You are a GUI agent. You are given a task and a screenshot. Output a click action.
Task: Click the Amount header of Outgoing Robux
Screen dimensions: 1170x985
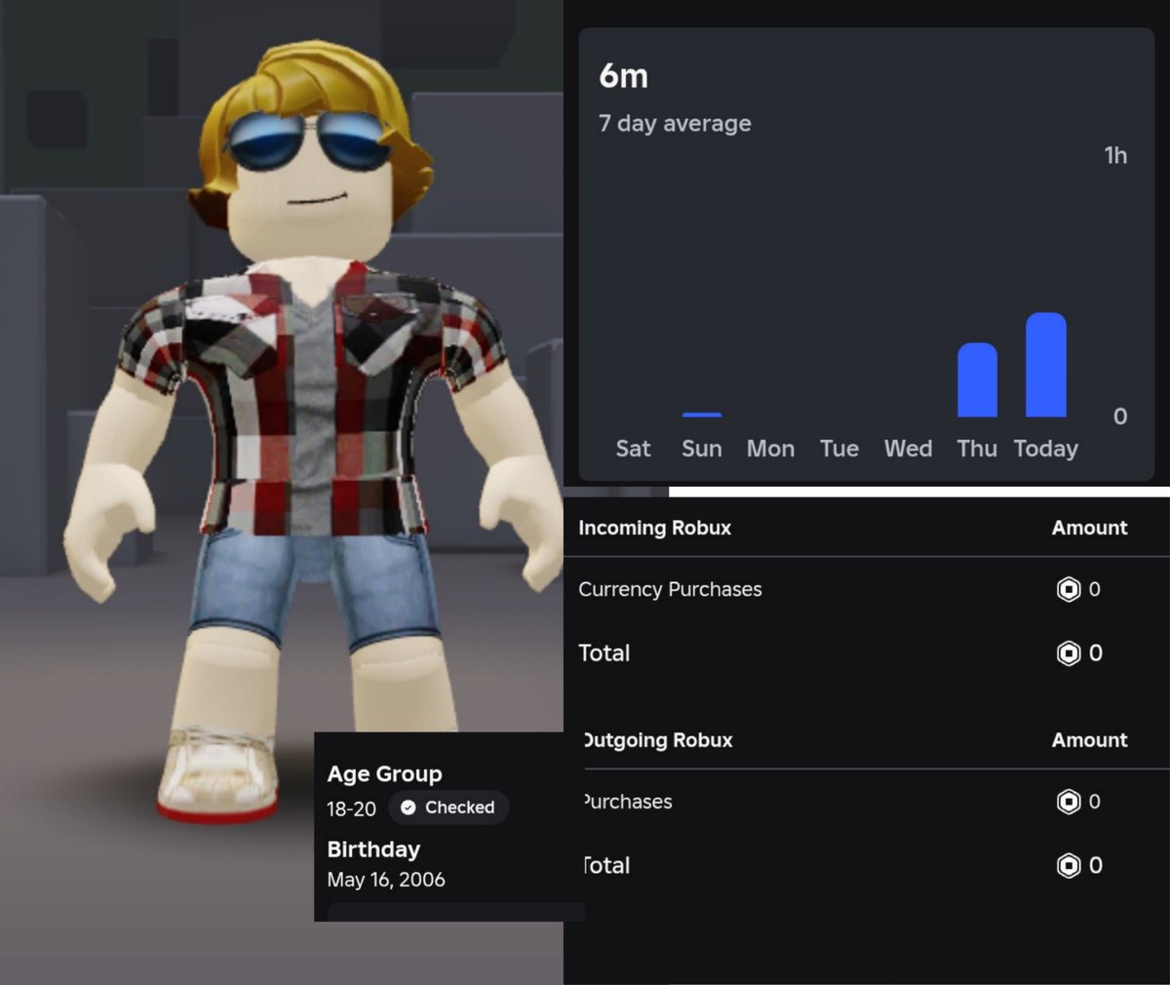1089,740
